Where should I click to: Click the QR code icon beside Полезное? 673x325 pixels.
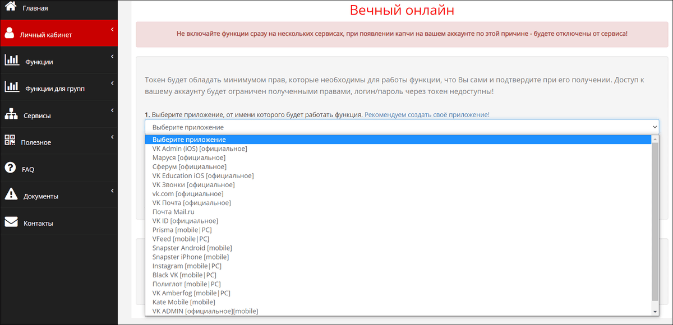click(10, 141)
